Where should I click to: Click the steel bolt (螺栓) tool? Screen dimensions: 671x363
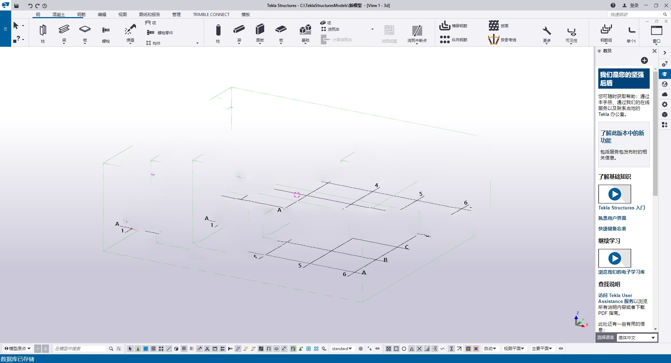click(106, 34)
